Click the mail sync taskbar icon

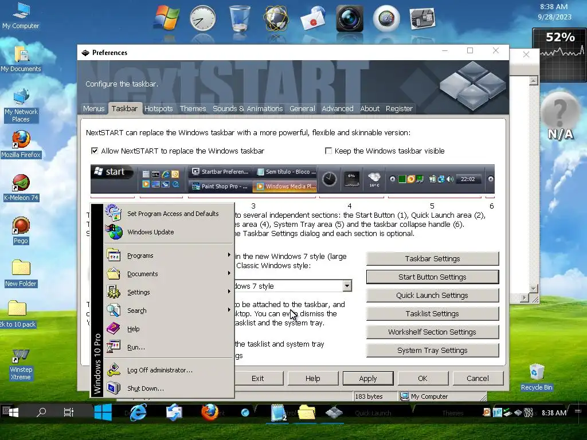(x=174, y=412)
